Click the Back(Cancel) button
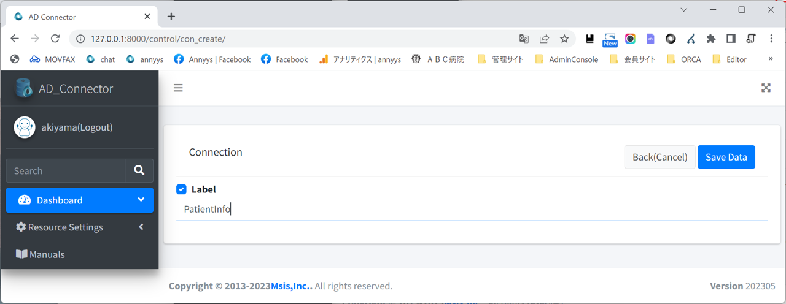The height and width of the screenshot is (304, 786). pos(660,157)
